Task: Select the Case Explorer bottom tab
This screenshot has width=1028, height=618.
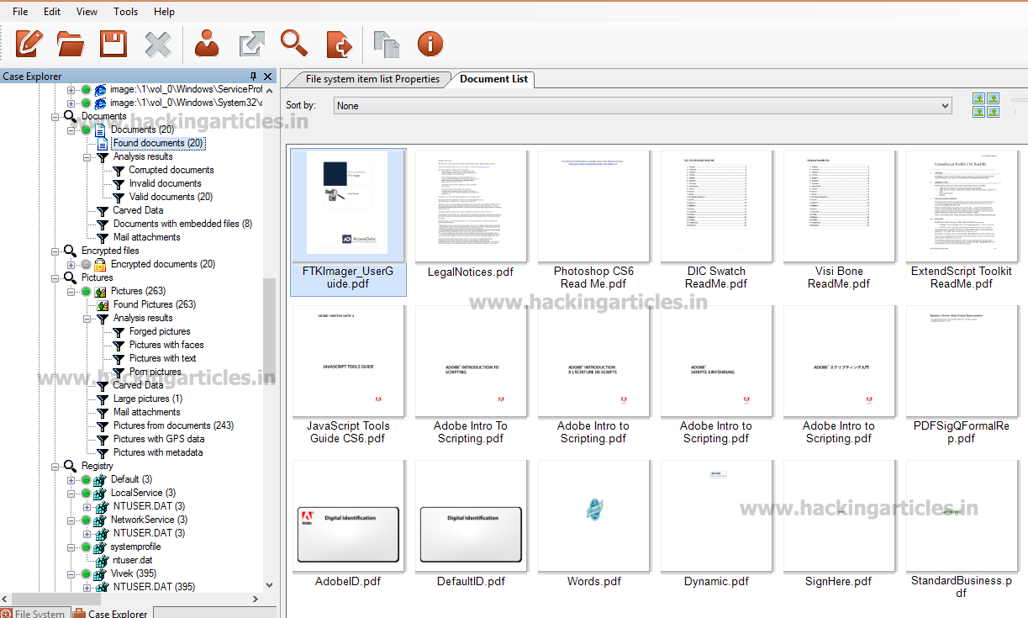Action: (110, 613)
